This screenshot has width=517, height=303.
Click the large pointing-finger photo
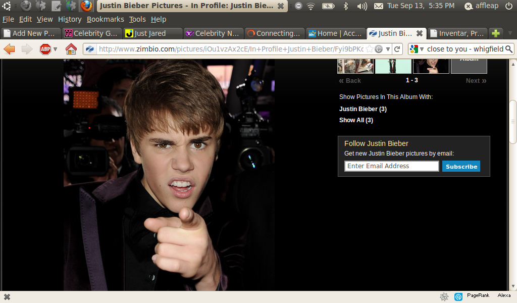tap(169, 175)
